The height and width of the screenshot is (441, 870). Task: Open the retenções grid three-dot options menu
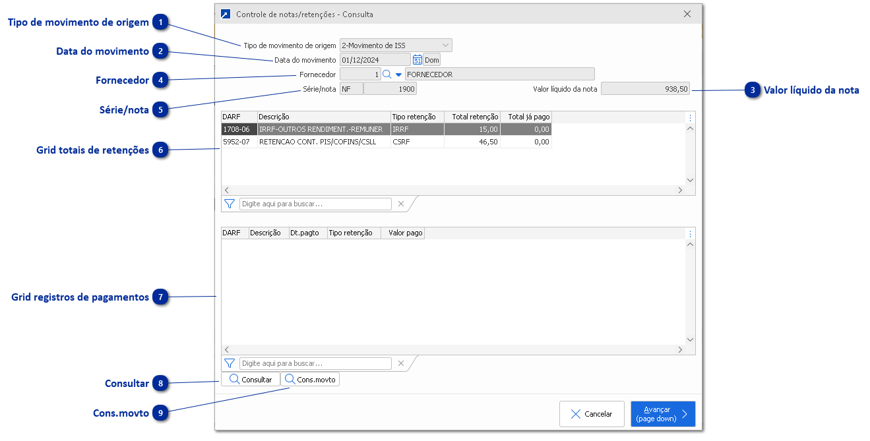coord(690,118)
